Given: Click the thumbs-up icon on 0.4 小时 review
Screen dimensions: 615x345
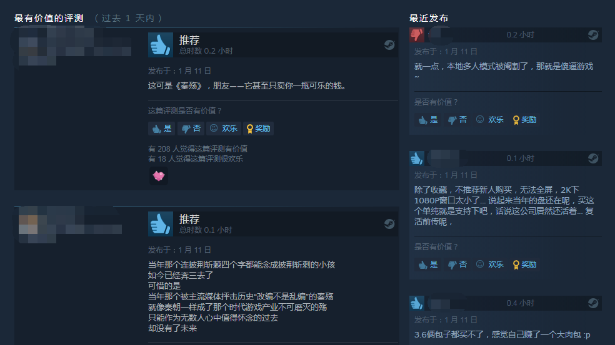Looking at the screenshot, I should [416, 303].
